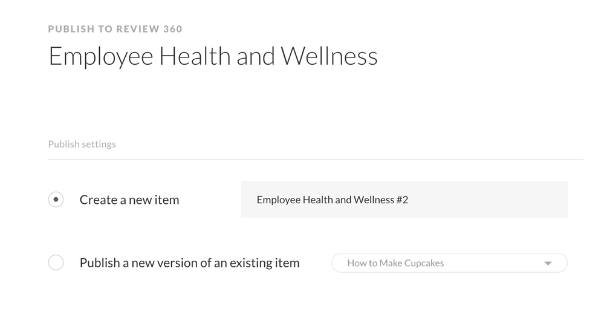The height and width of the screenshot is (320, 604).
Task: Click the word "Wellness" in the large title
Action: coord(329,56)
